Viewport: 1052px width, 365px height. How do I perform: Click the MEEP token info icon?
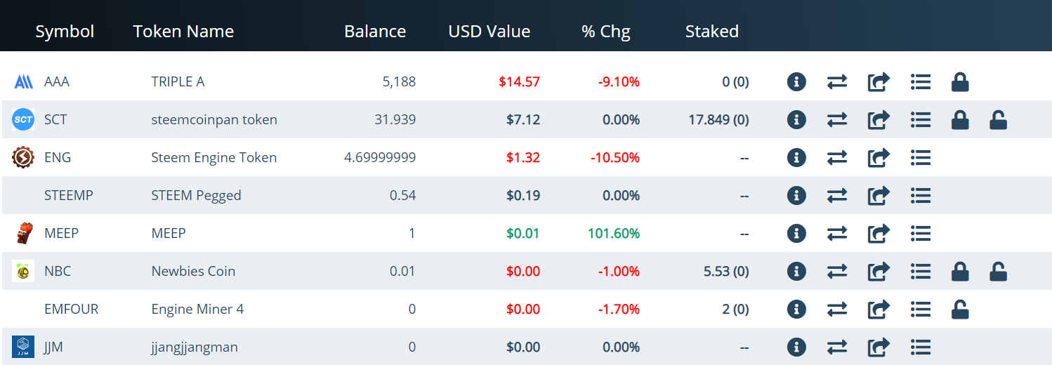pos(796,234)
